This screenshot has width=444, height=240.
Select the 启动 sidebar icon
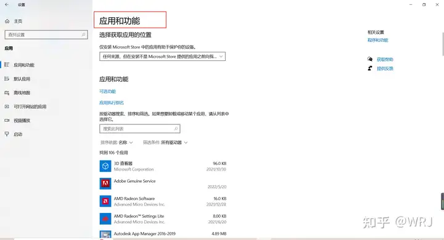(7, 134)
